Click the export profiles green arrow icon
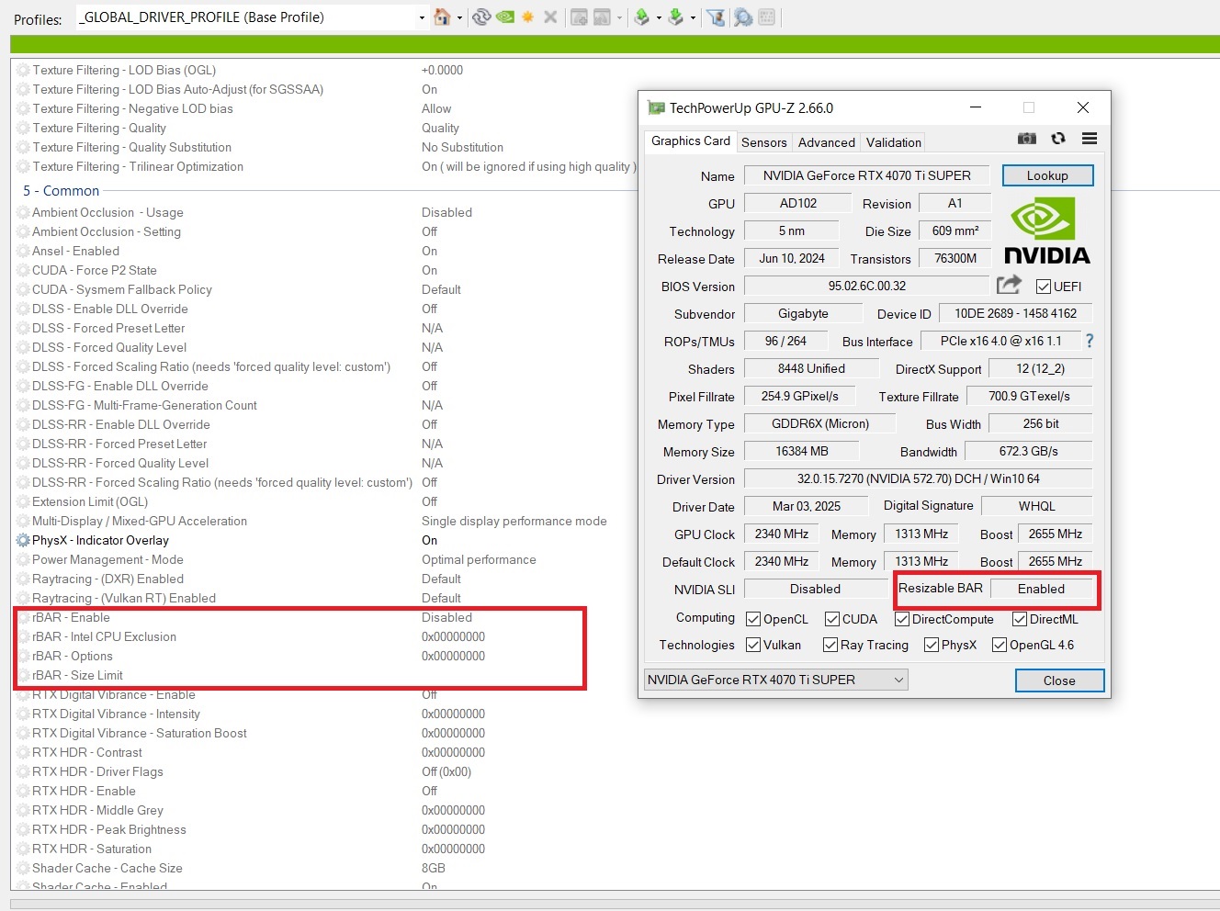 click(642, 17)
